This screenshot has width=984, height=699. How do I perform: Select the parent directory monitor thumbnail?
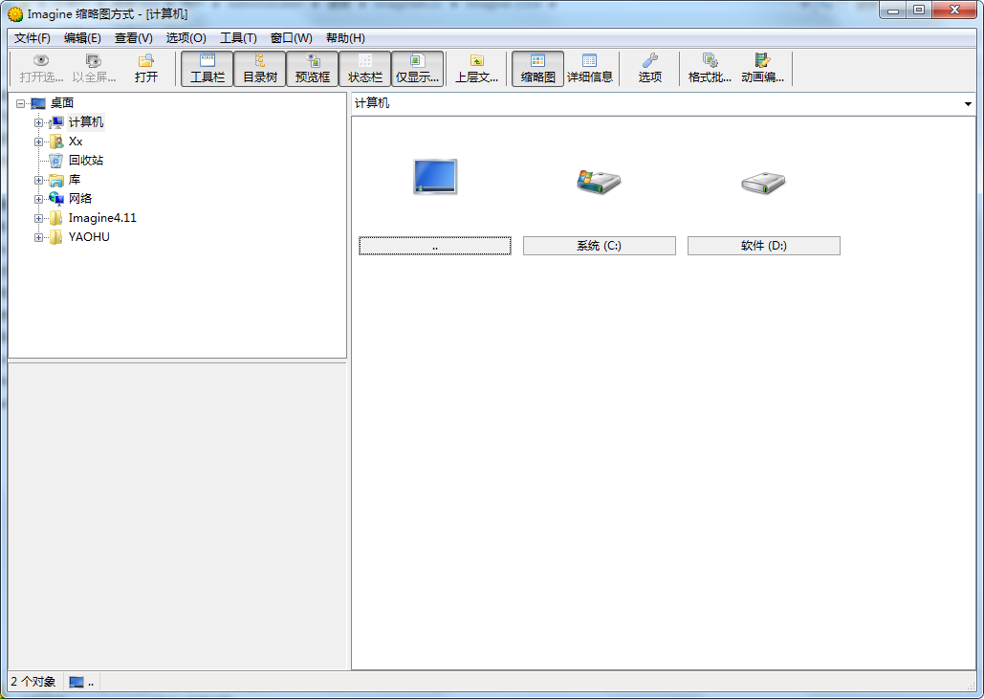coord(435,178)
